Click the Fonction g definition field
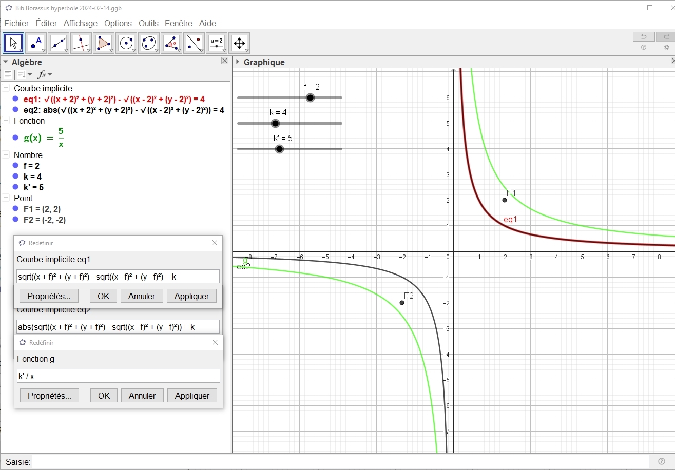 tap(119, 376)
